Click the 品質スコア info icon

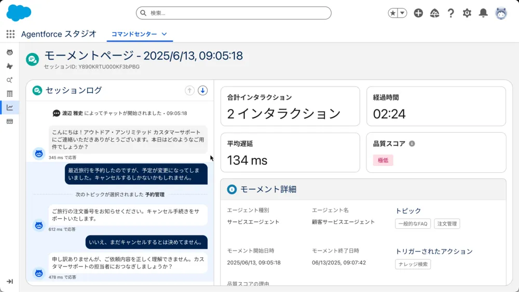pos(412,144)
